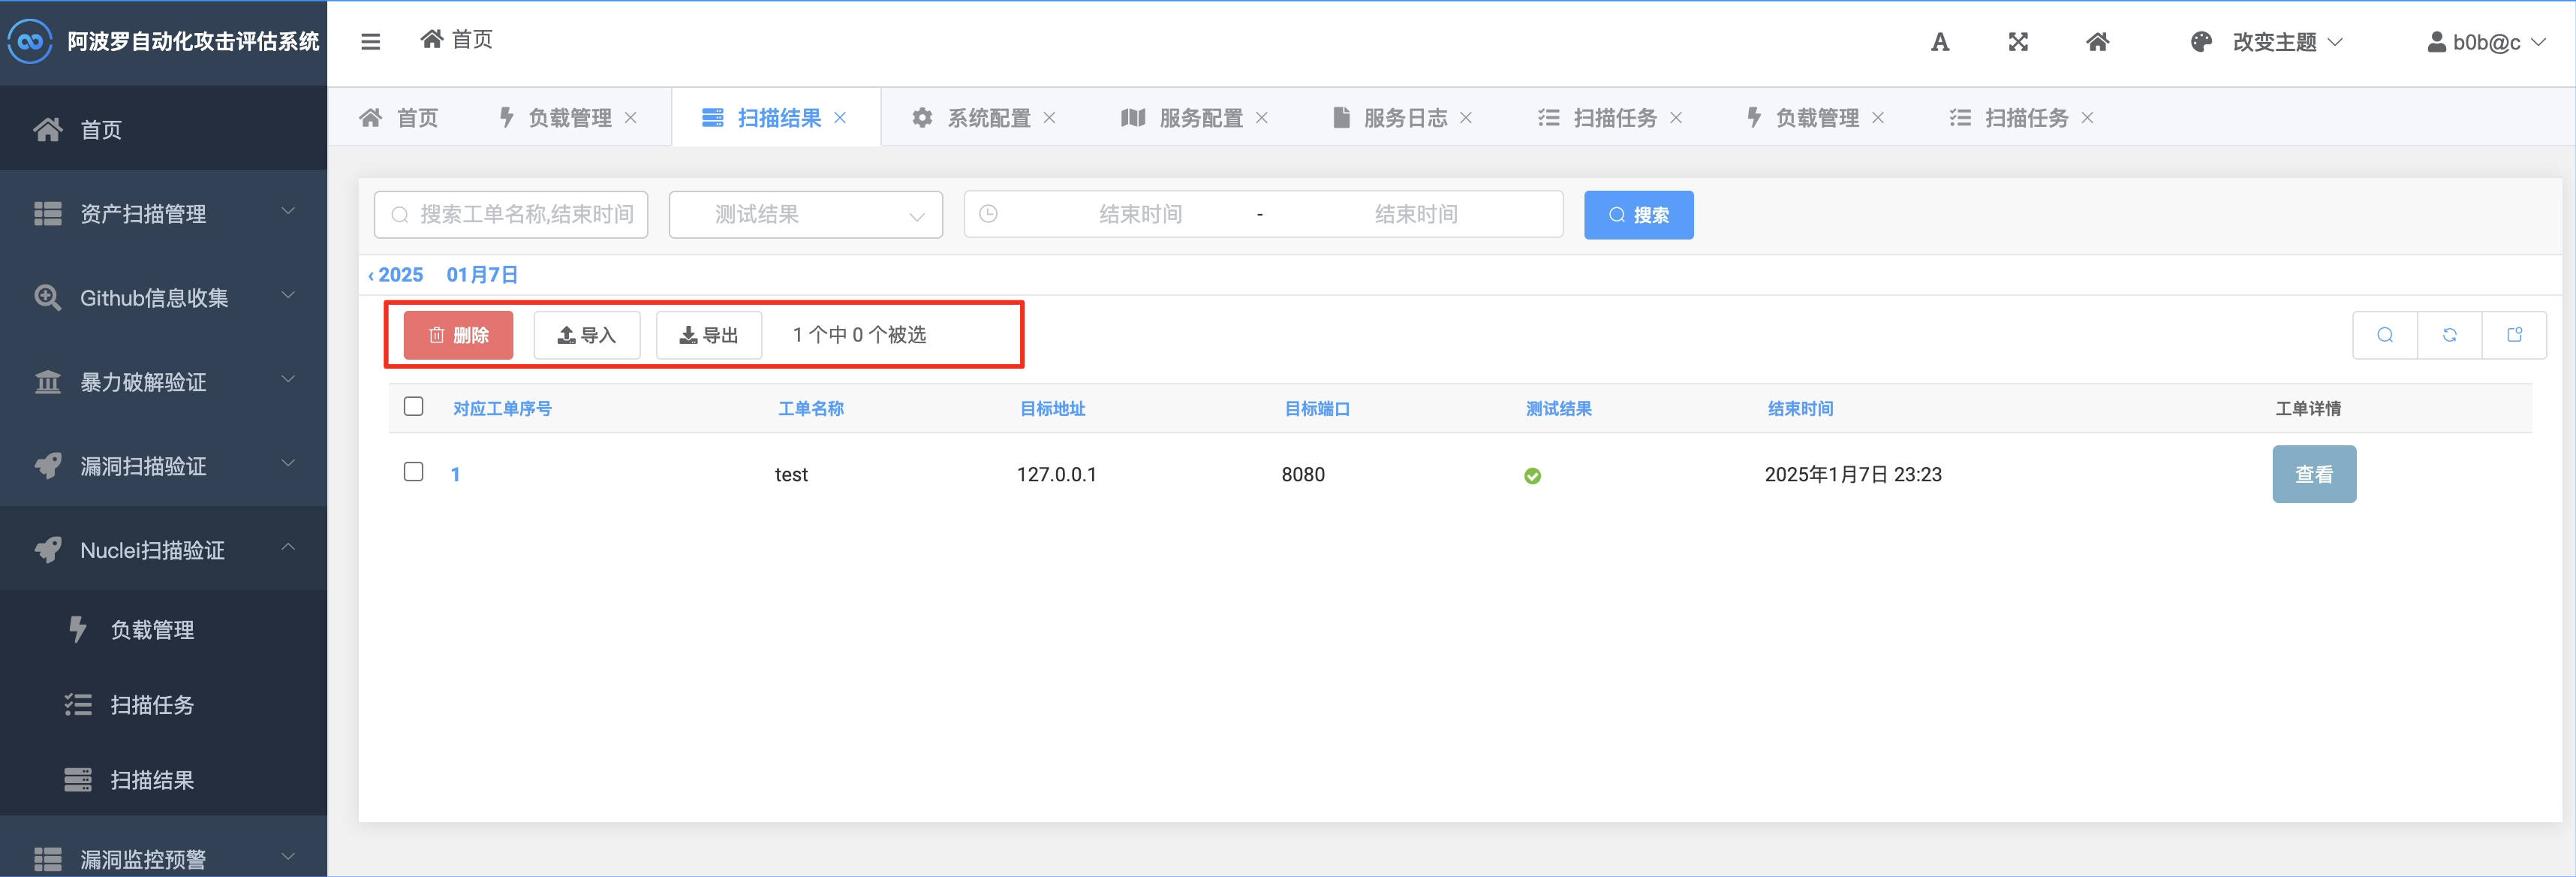The image size is (2576, 877).
Task: Close the 负载管理 tab next to 首页
Action: click(x=631, y=118)
